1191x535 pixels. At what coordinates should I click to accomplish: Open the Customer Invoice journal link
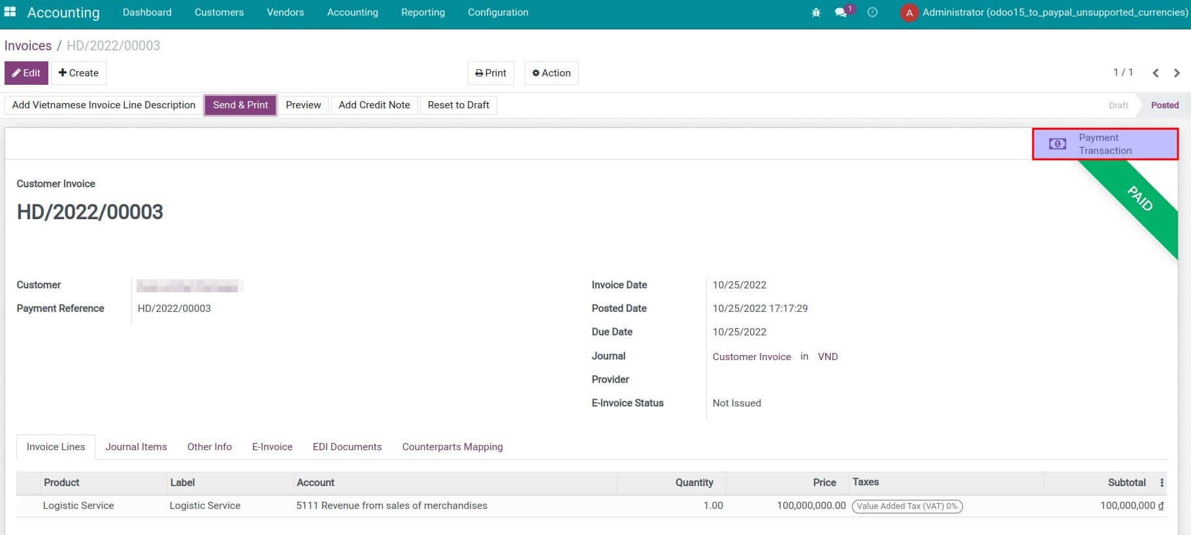coord(751,357)
